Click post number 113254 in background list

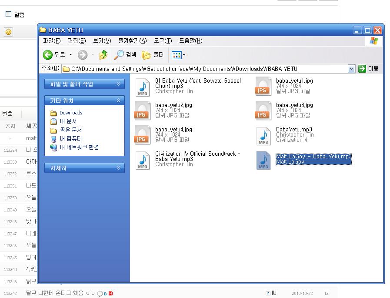10,150
